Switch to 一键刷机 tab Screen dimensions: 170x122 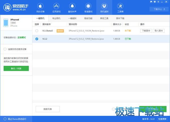[40, 18]
